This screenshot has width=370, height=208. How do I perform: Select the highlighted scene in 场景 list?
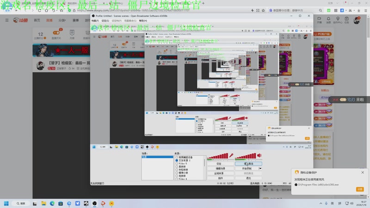[x=157, y=157]
